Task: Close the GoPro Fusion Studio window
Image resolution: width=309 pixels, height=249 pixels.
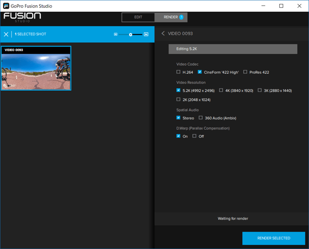Action: coord(300,6)
